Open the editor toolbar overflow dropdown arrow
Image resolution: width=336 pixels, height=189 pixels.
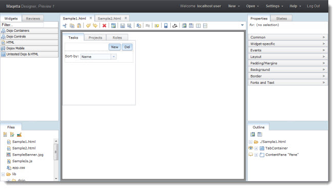coord(242,25)
